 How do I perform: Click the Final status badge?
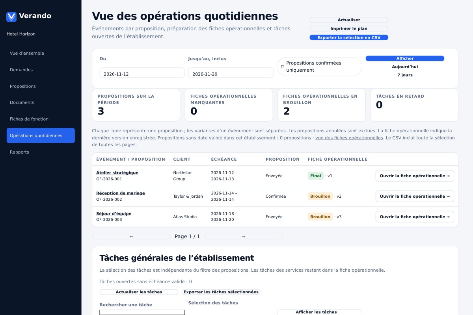(316, 176)
